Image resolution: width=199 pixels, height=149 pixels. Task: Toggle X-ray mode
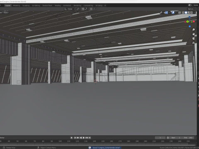[x=180, y=13]
